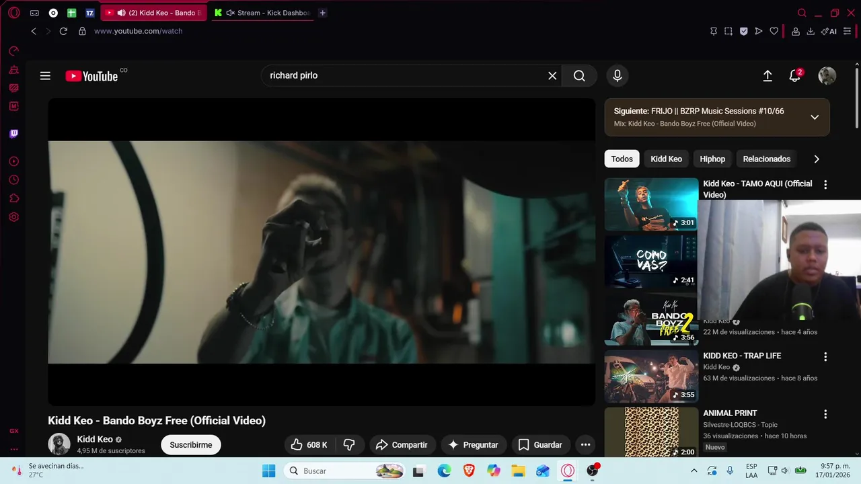Open the TAMO AQUI video thumbnail
This screenshot has height=484, width=861.
(651, 204)
